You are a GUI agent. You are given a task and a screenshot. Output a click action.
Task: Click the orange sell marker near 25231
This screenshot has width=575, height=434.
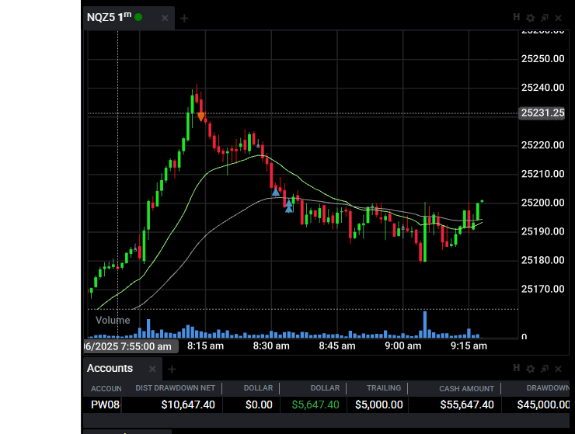tap(201, 117)
